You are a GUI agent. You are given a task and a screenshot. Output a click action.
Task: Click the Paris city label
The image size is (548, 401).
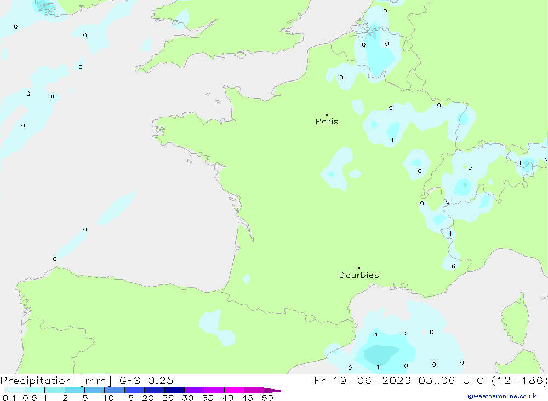[x=327, y=121]
